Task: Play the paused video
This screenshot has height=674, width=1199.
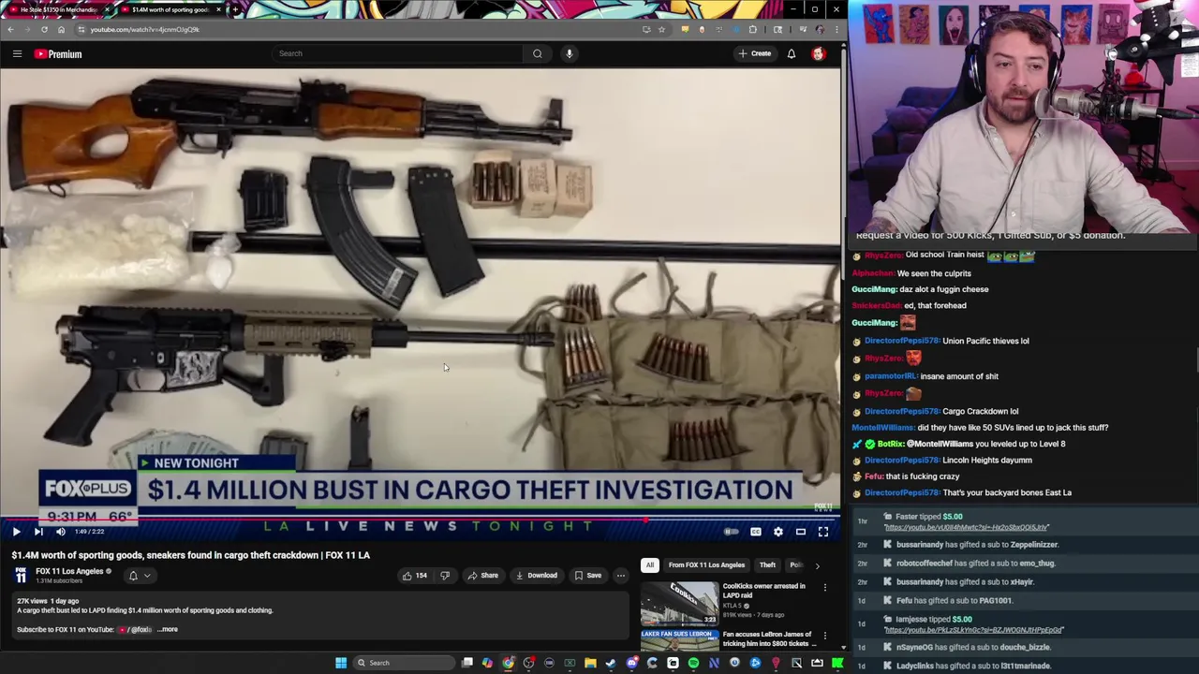Action: click(x=16, y=532)
